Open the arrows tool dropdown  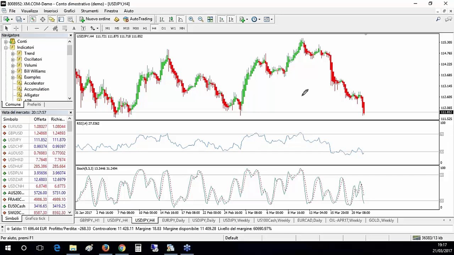click(97, 28)
